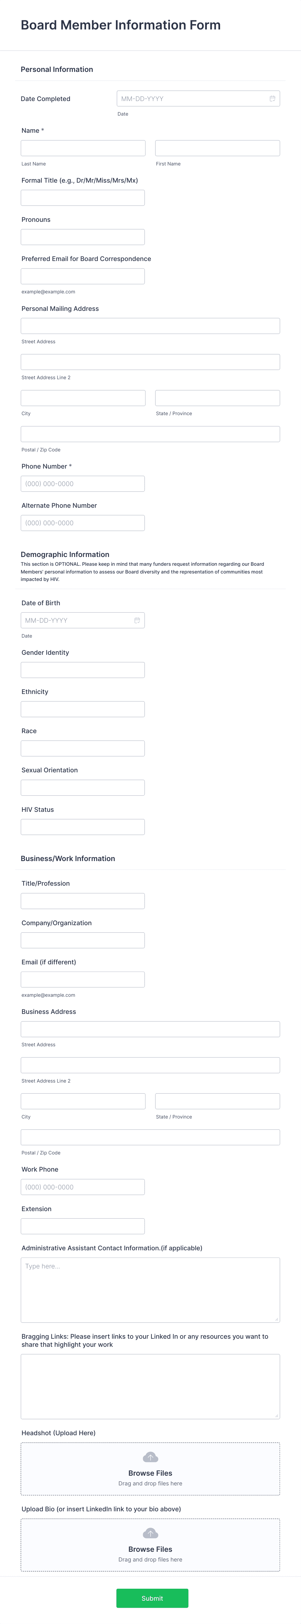Select the Pronouns input field
301x1624 pixels.
tap(83, 237)
